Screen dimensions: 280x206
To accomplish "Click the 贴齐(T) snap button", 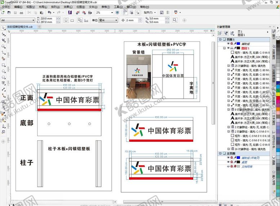I will coord(148,13).
